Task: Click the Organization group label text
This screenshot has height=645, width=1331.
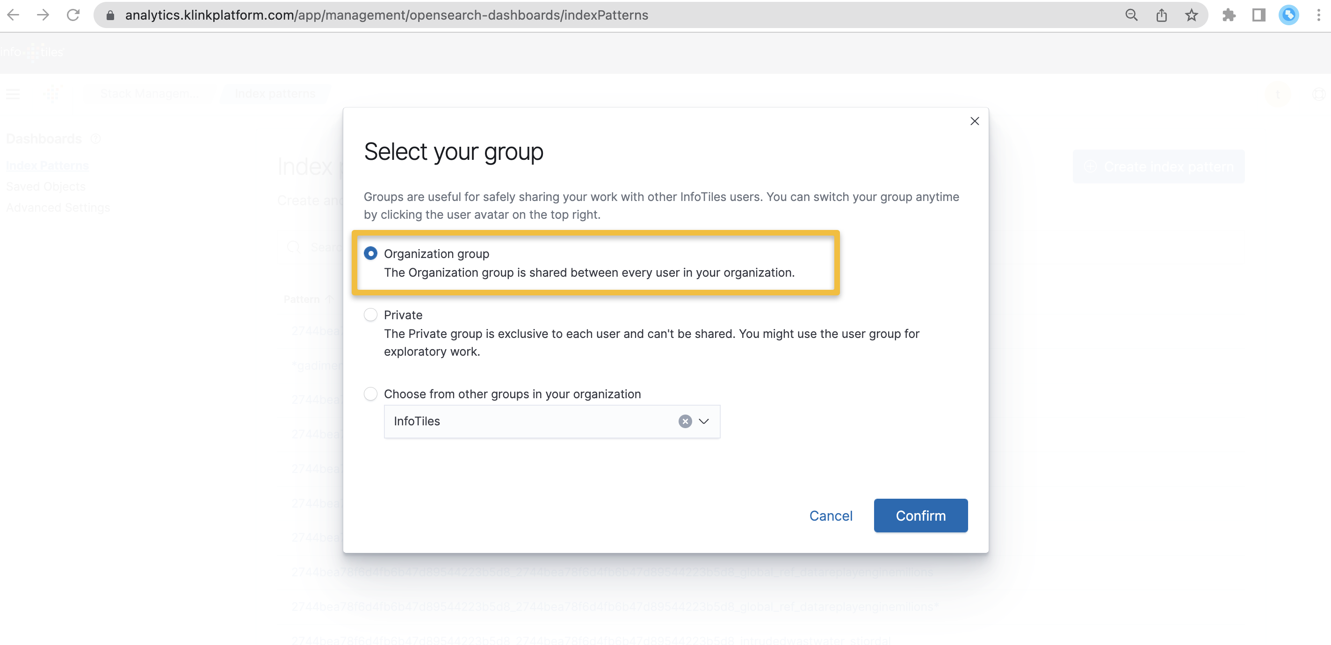Action: coord(437,253)
